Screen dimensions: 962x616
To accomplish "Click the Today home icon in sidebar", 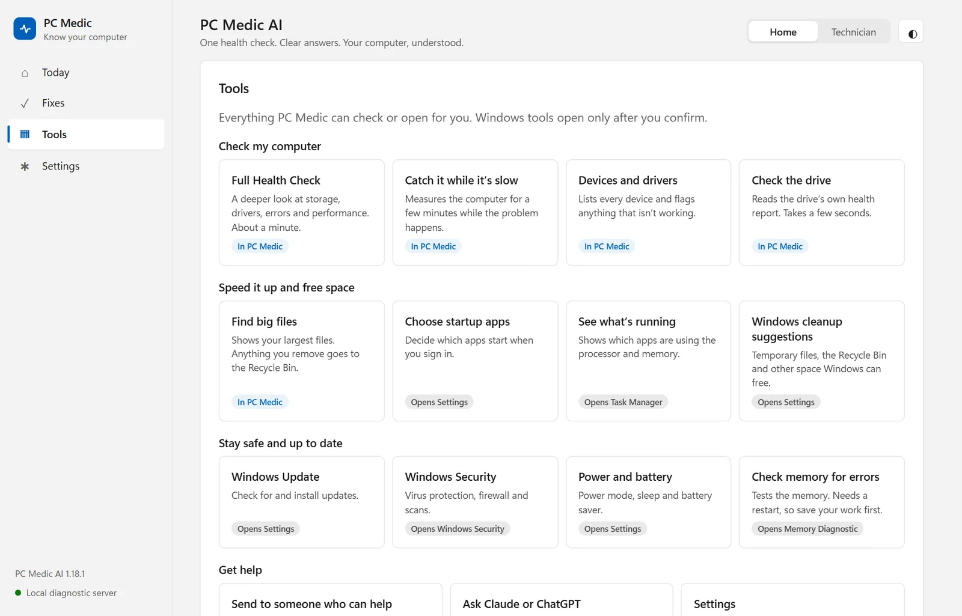I will click(25, 73).
